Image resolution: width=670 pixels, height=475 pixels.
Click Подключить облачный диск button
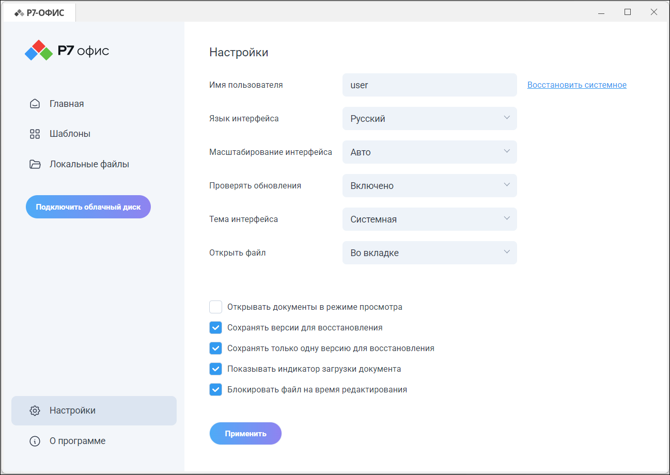pyautogui.click(x=88, y=207)
